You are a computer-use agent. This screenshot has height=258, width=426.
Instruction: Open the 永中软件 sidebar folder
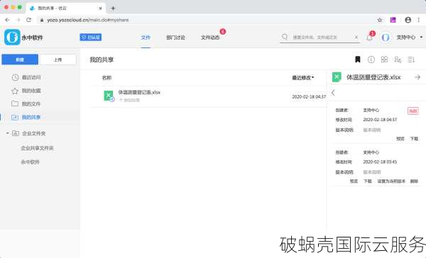tap(31, 162)
